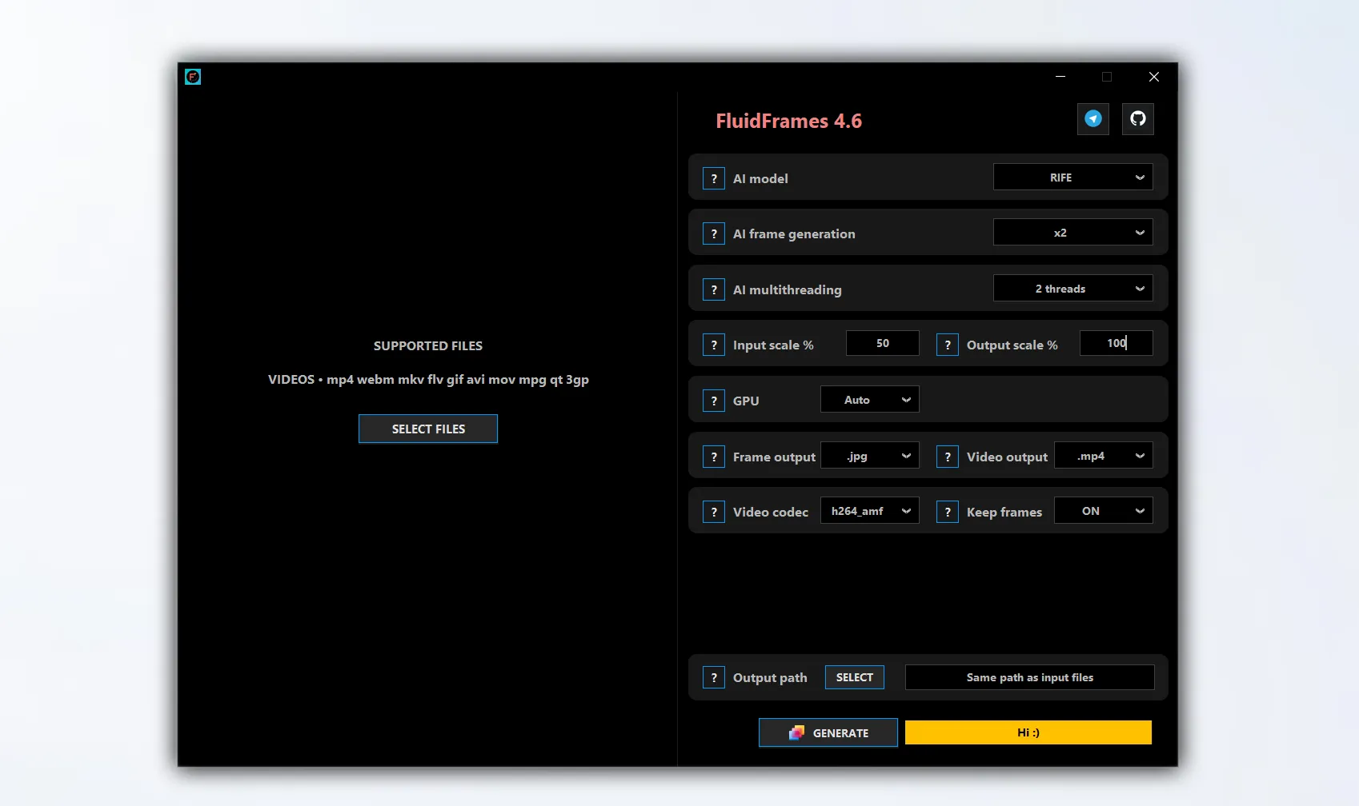Click the GENERATE button
1359x806 pixels.
[x=828, y=732]
